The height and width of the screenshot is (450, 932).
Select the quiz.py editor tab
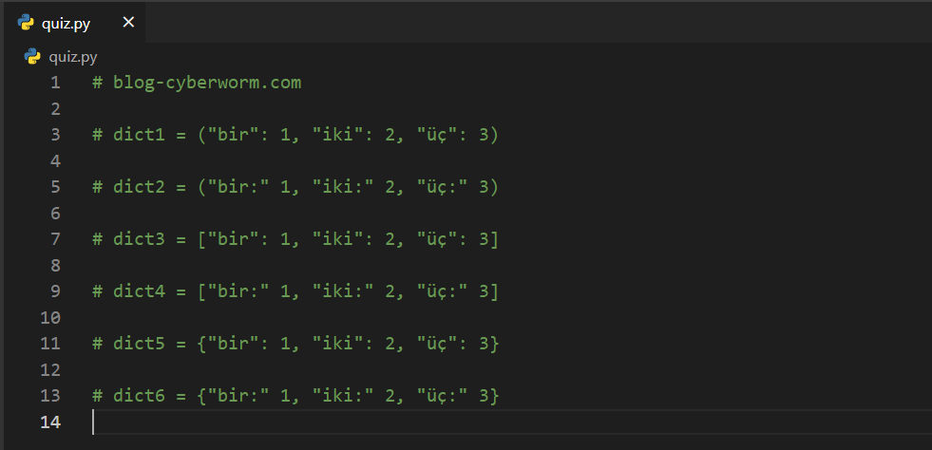67,23
